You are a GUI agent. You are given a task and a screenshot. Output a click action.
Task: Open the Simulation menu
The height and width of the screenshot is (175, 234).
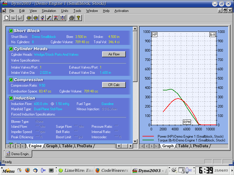49,11
